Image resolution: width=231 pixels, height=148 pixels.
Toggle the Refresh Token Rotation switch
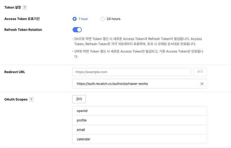point(77,30)
